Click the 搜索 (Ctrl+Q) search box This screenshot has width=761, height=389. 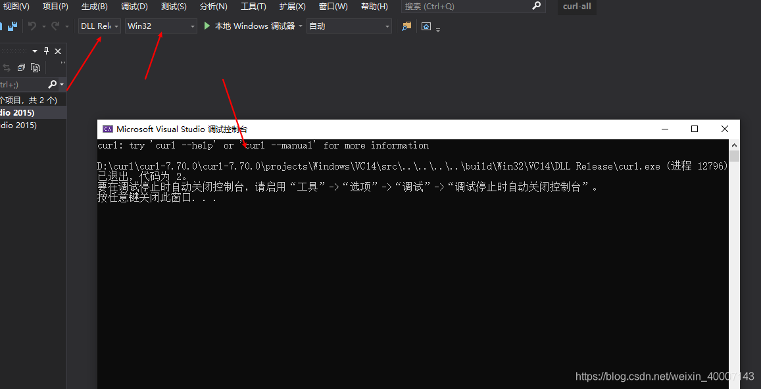pos(473,7)
